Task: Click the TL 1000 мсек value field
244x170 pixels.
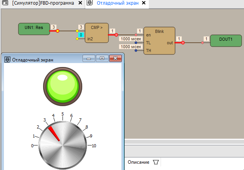Action: click(131, 39)
